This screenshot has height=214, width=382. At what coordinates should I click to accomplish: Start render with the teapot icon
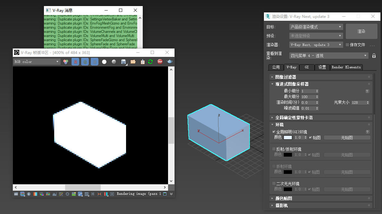coord(170,62)
